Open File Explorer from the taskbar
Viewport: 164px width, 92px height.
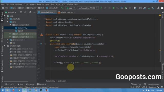click(x=8, y=90)
